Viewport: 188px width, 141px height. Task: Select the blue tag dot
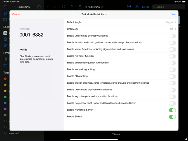[5, 103]
